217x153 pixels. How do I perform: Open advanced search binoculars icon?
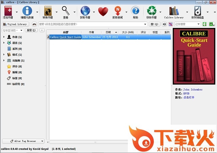tap(34, 24)
